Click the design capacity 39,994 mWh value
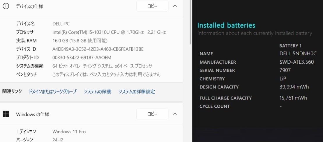 click(x=294, y=87)
